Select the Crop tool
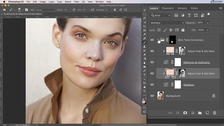224x126 pixels. pyautogui.click(x=145, y=26)
